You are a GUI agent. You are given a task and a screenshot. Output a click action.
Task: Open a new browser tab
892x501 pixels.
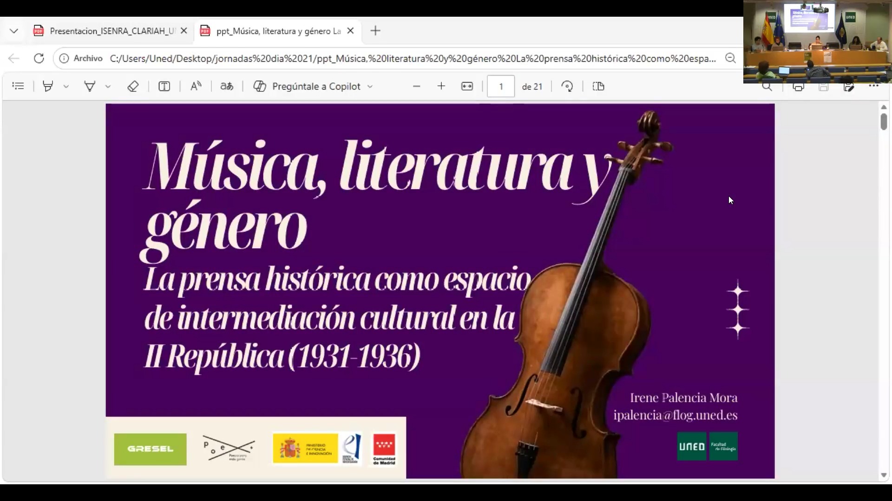[x=375, y=31]
